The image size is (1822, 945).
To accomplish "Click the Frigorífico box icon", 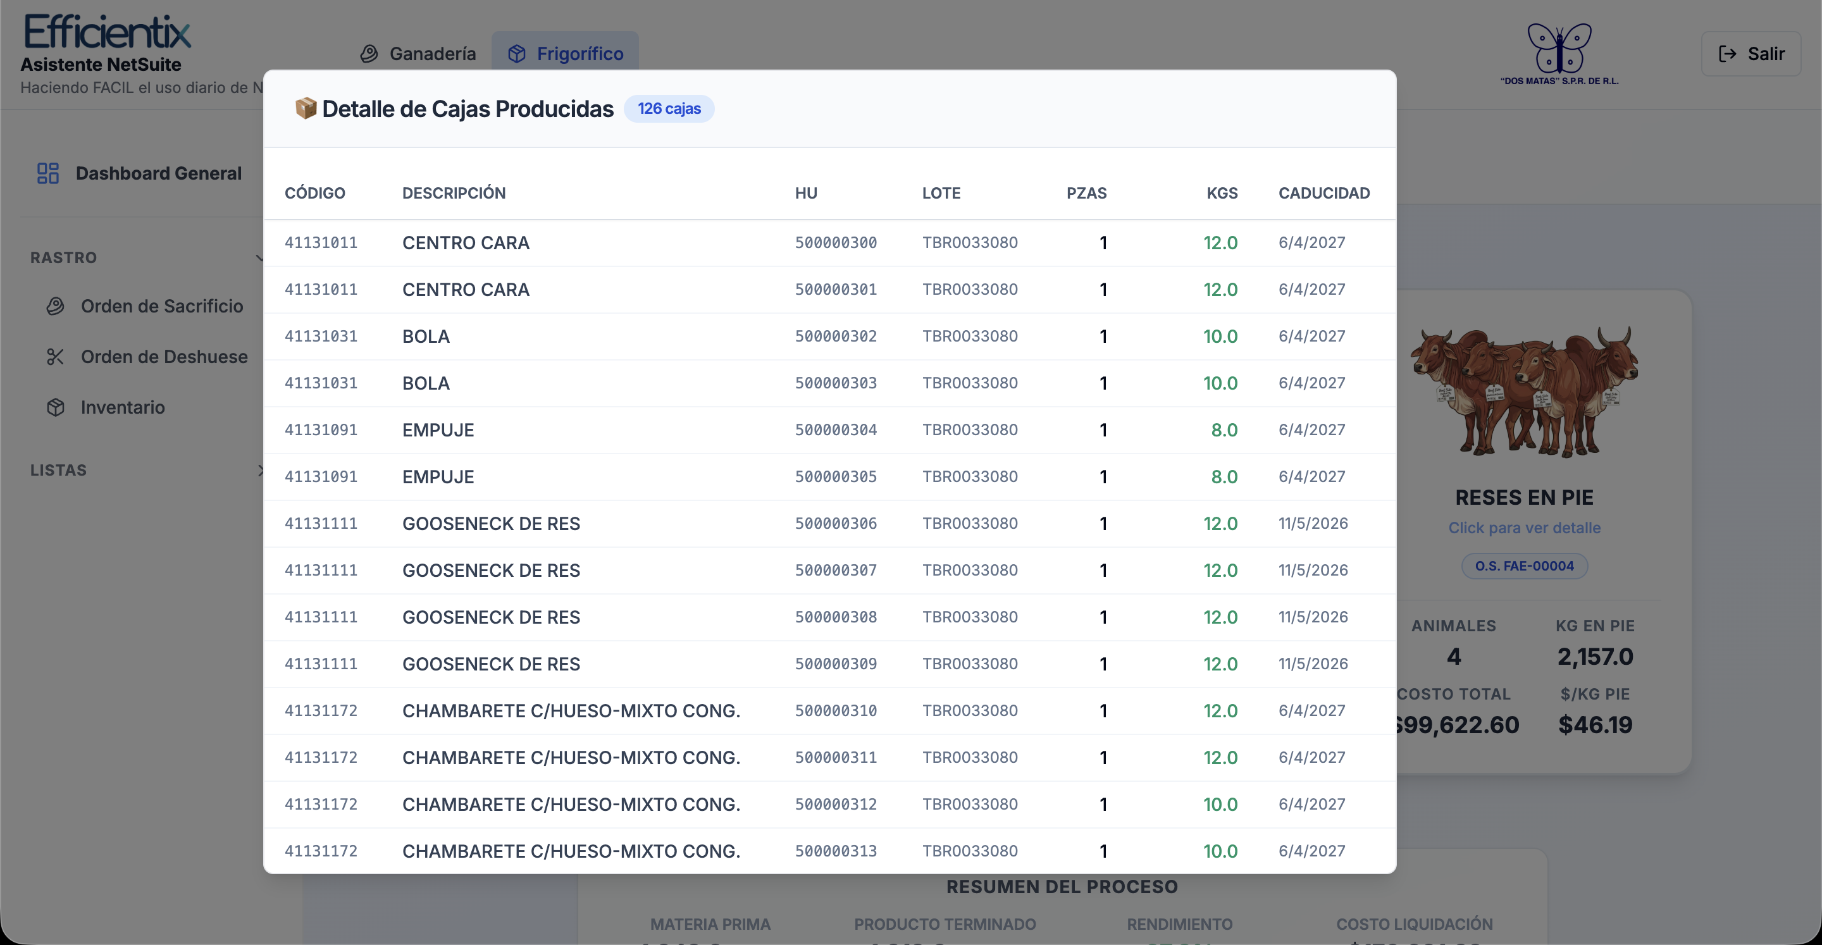I will [517, 54].
